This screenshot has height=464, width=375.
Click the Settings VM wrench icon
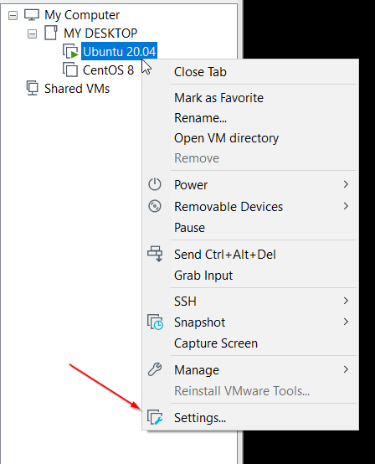[155, 417]
